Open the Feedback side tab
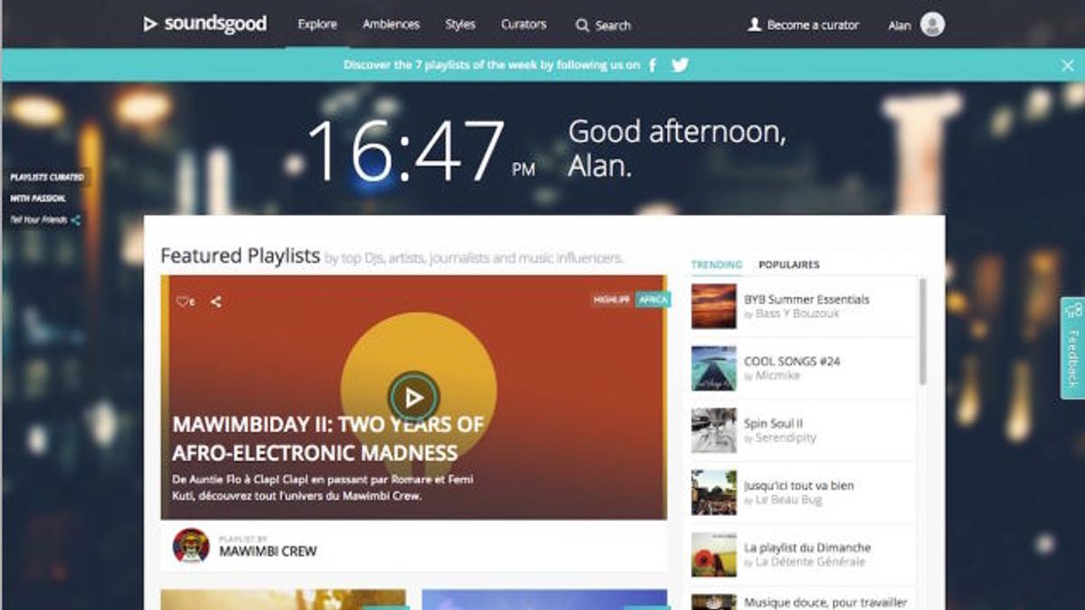This screenshot has height=610, width=1085. [x=1072, y=348]
